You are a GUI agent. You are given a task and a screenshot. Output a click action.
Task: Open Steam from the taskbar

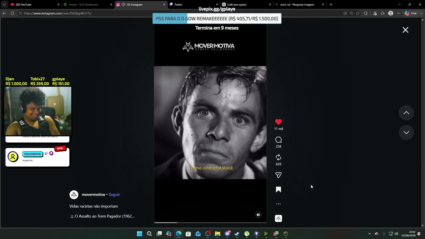coord(237,234)
